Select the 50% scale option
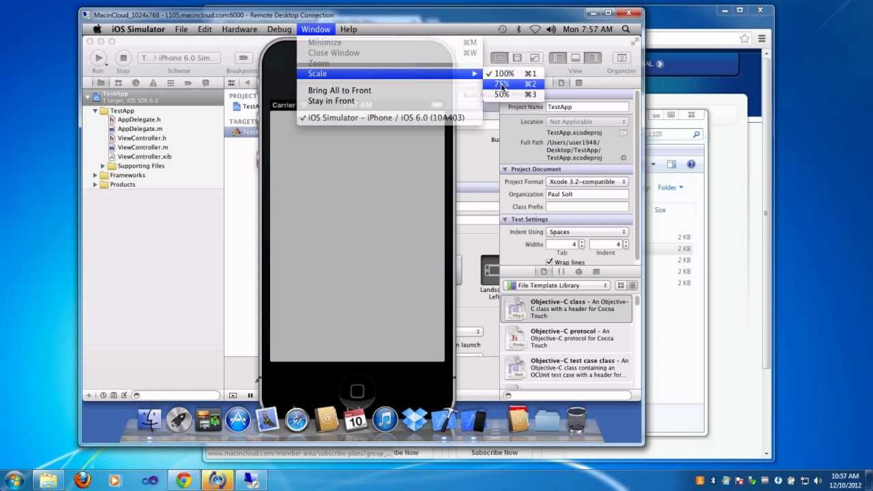Image resolution: width=873 pixels, height=491 pixels. point(502,95)
